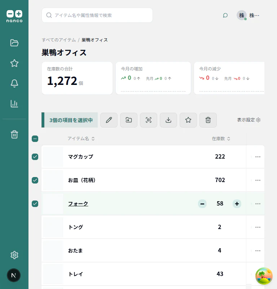Viewport: 277px width, 289px height.
Task: Click the 今月の減少 card
Action: pos(229,78)
